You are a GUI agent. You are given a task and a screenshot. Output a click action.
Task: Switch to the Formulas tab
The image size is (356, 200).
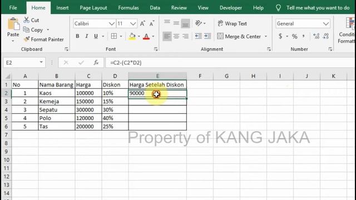coord(128,8)
